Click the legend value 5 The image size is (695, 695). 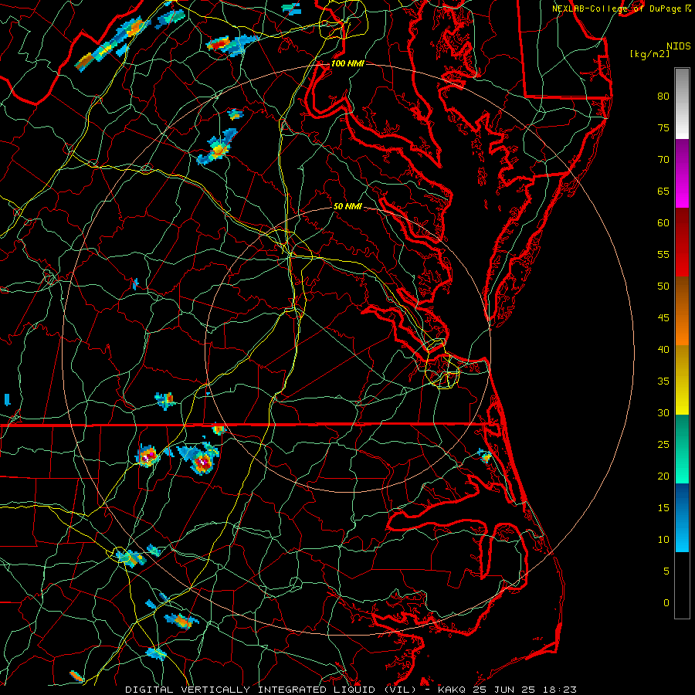(666, 571)
